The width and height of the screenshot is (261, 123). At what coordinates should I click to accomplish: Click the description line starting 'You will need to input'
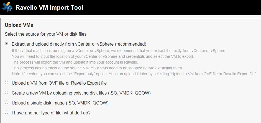tap(103, 56)
